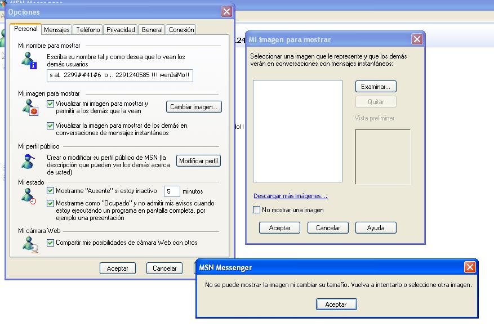This screenshot has height=327, width=494.
Task: Select the Mensajes tab
Action: (x=56, y=29)
